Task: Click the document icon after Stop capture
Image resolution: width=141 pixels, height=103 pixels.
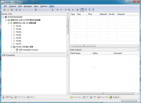Action: coord(53,10)
